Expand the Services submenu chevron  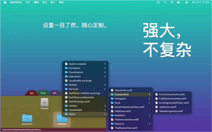click(105, 89)
